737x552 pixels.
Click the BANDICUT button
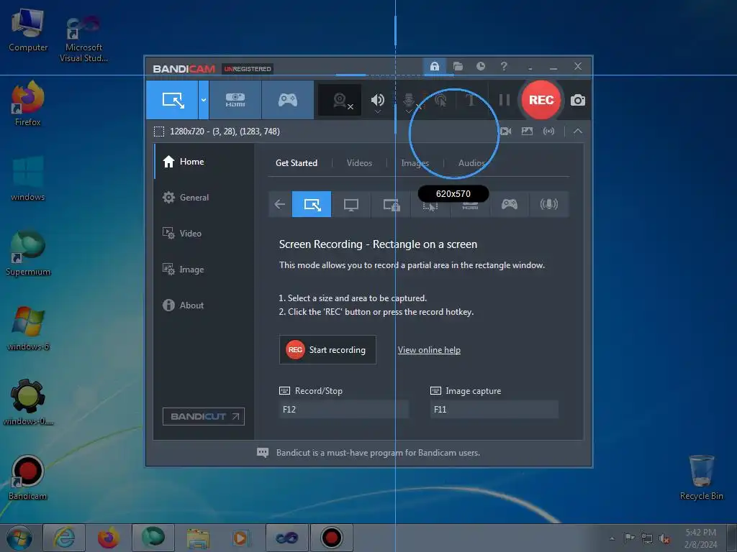point(204,416)
